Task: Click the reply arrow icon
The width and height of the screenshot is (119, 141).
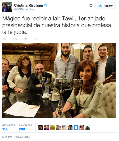Action: point(4,39)
